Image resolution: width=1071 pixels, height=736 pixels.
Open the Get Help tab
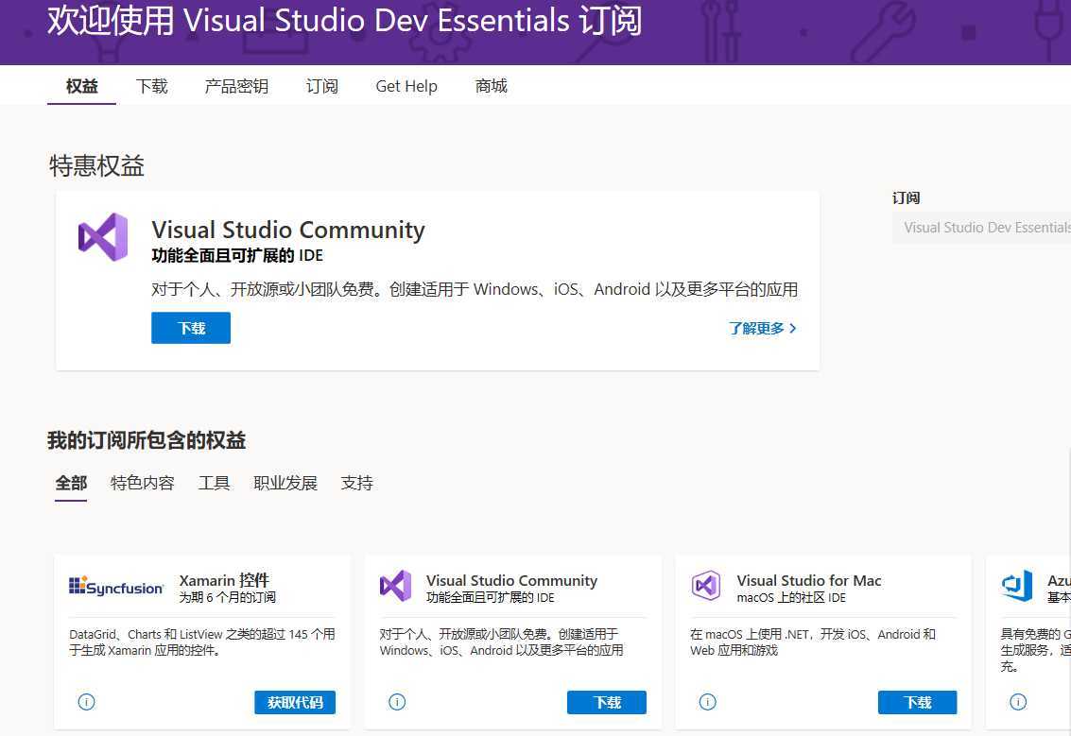(406, 86)
